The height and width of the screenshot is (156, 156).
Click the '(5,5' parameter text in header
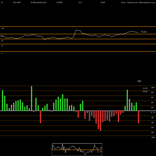click(x=80, y=2)
